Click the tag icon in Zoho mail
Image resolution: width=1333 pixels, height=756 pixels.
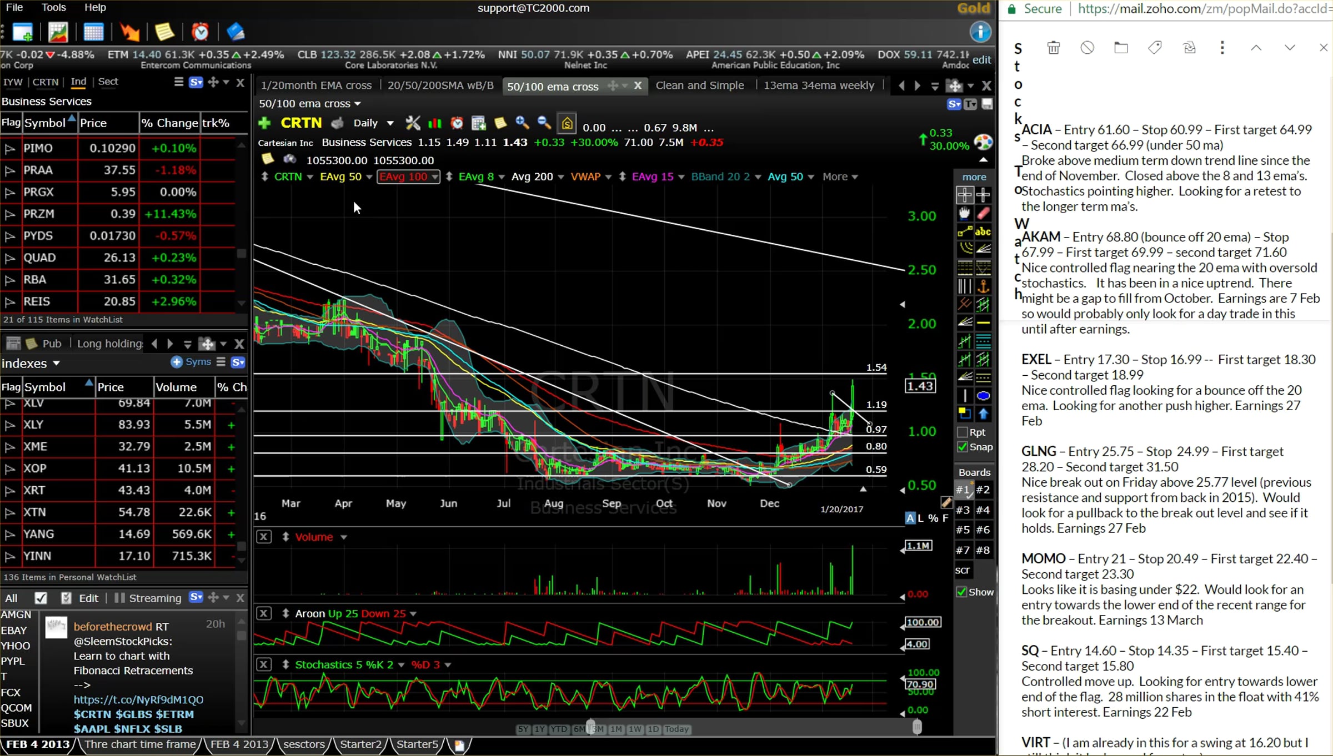point(1155,48)
